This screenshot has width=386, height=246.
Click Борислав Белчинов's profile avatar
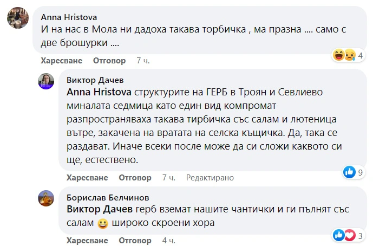click(x=46, y=198)
